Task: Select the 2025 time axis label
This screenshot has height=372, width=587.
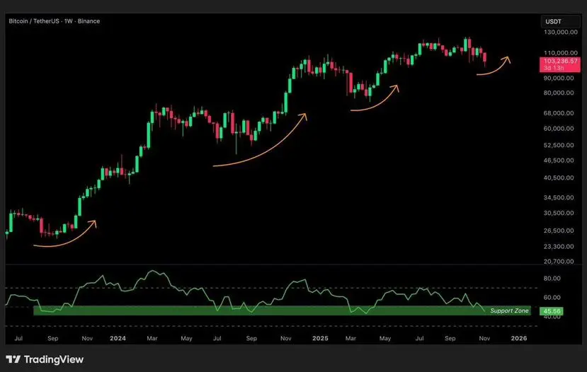Action: pyautogui.click(x=320, y=338)
